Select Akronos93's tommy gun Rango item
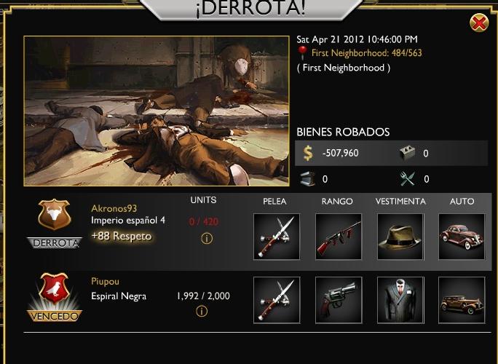The height and width of the screenshot is (364, 498). click(x=339, y=237)
